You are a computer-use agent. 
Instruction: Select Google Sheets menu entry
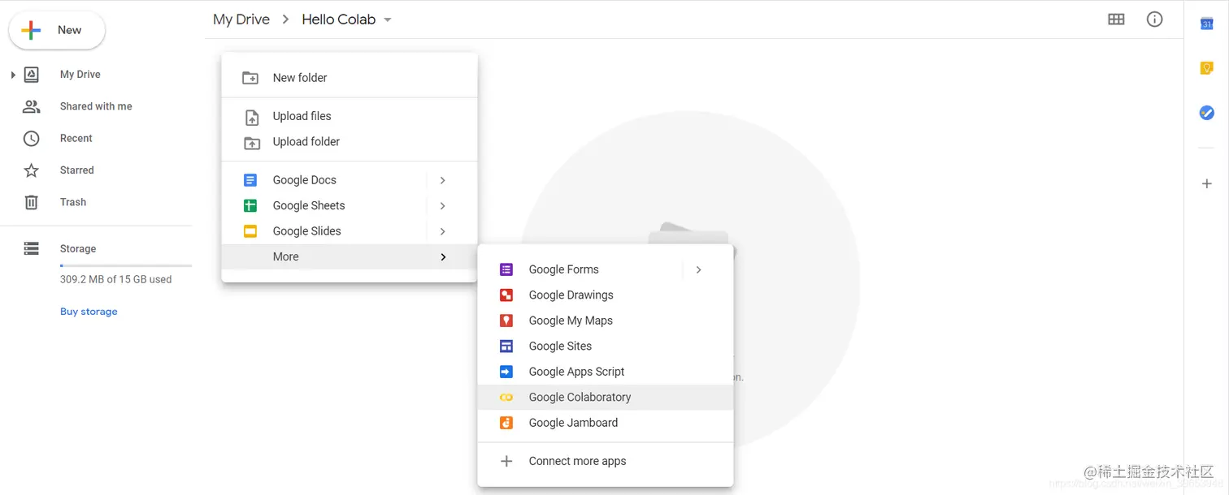350,206
